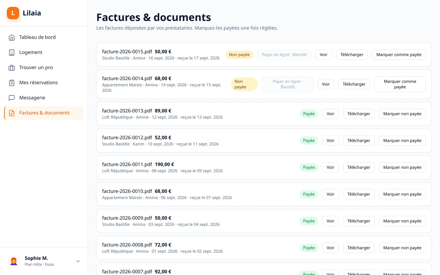Download facture-2026-0011.pdf
Viewport: 440px width, 275px height.
click(x=359, y=167)
